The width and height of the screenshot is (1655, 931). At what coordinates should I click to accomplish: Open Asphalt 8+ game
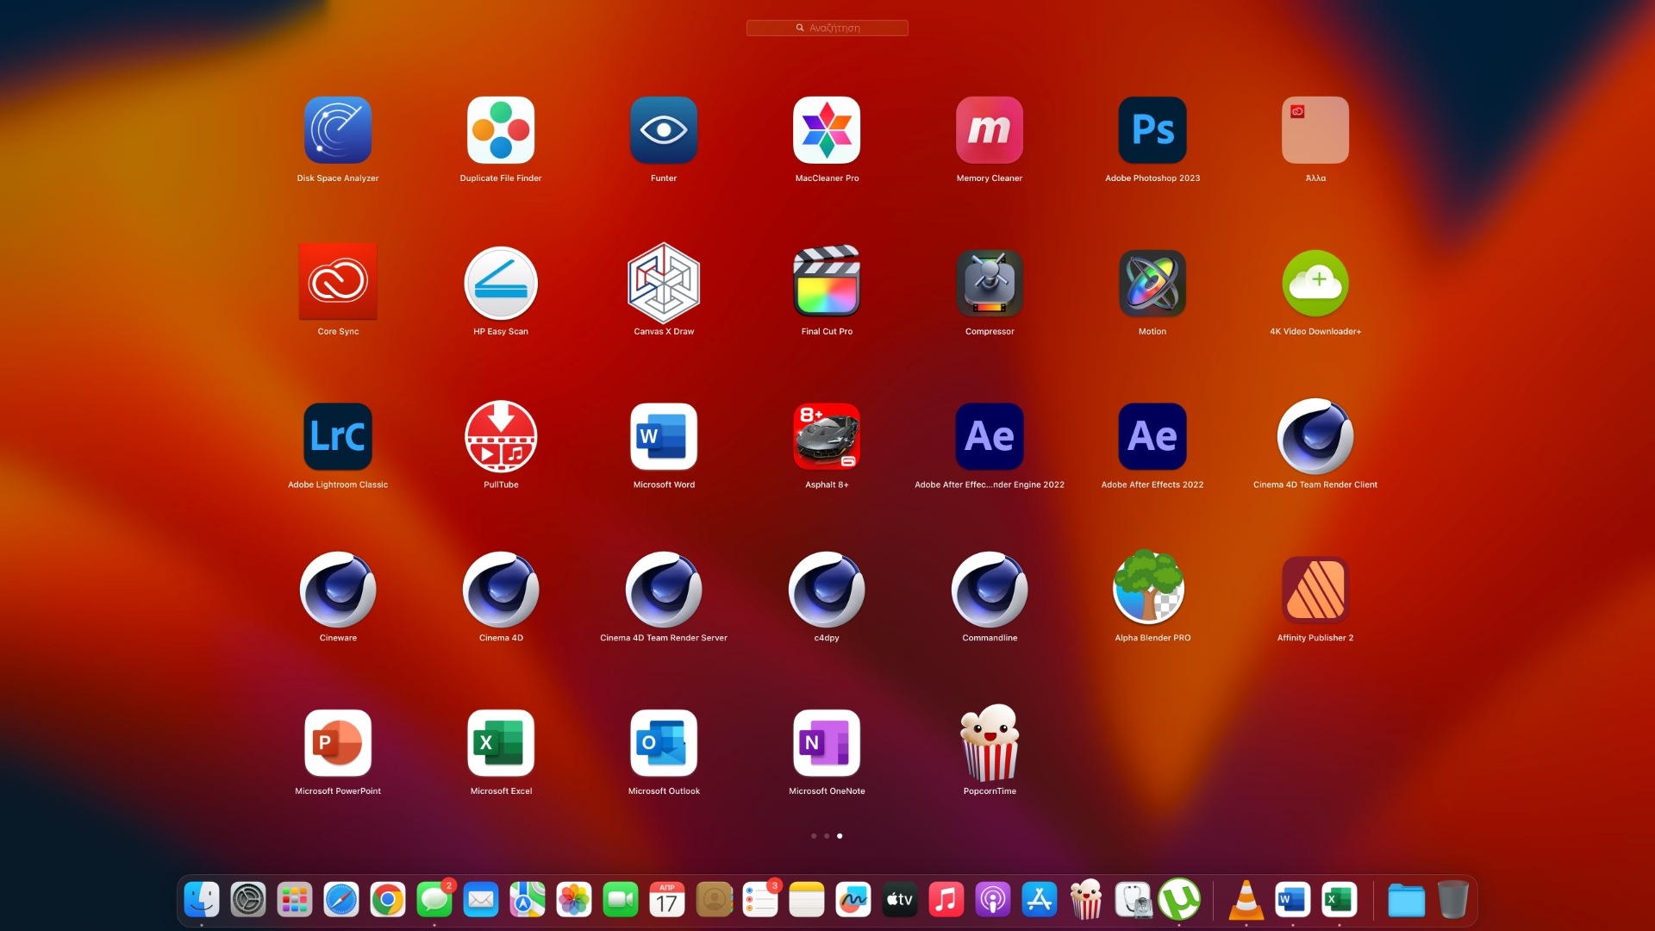pyautogui.click(x=827, y=436)
